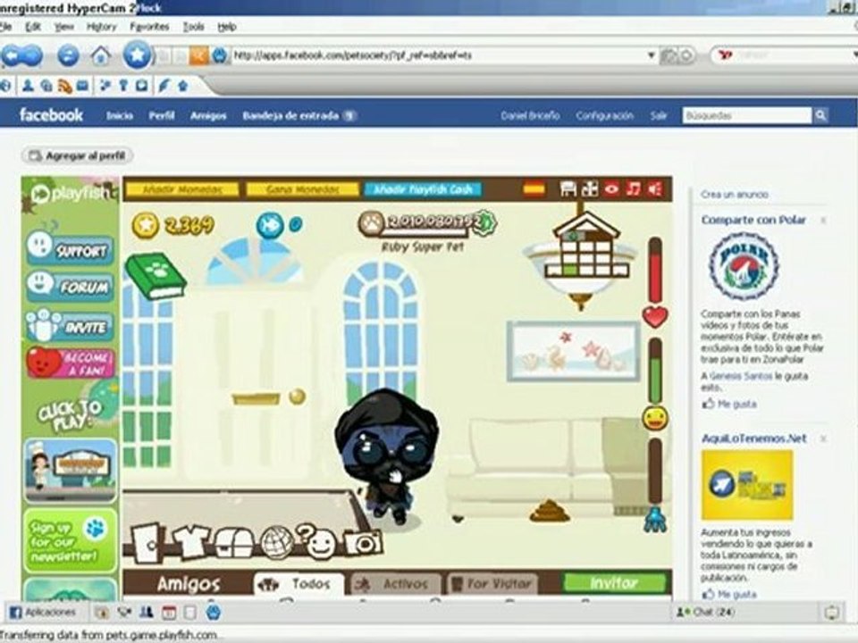Open the Perfil link in Facebook bar
The height and width of the screenshot is (643, 858).
[162, 115]
